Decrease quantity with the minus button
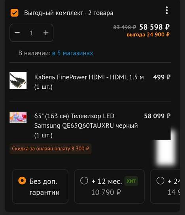The height and width of the screenshot is (215, 185). 17,33
